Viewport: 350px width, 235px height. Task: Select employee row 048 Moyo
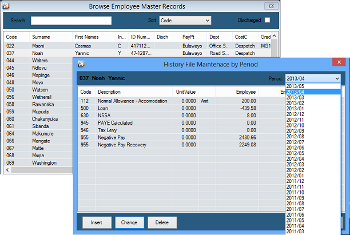pos(38,82)
